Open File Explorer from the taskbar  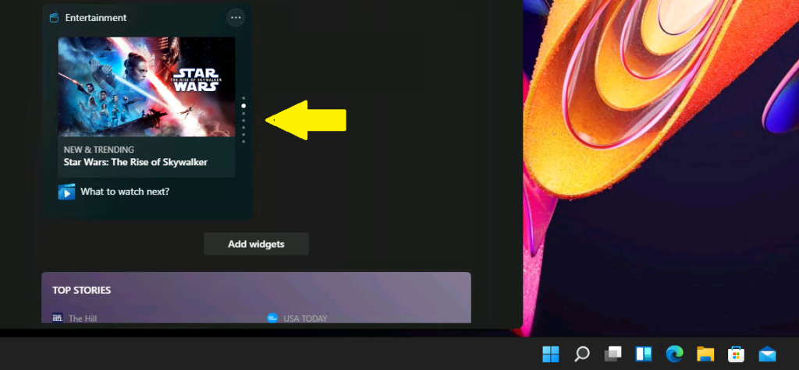tap(705, 354)
